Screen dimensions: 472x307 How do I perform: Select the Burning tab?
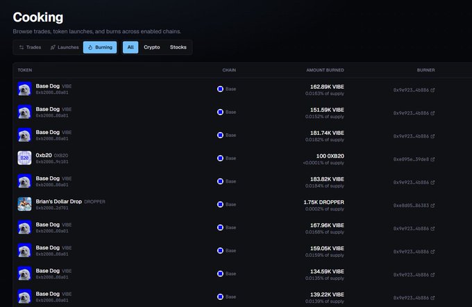(x=100, y=47)
